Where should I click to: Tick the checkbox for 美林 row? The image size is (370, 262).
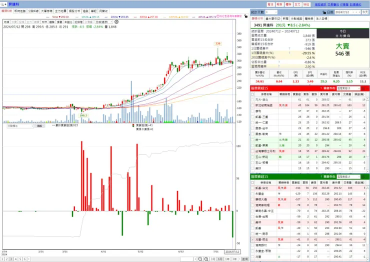pos(252,222)
